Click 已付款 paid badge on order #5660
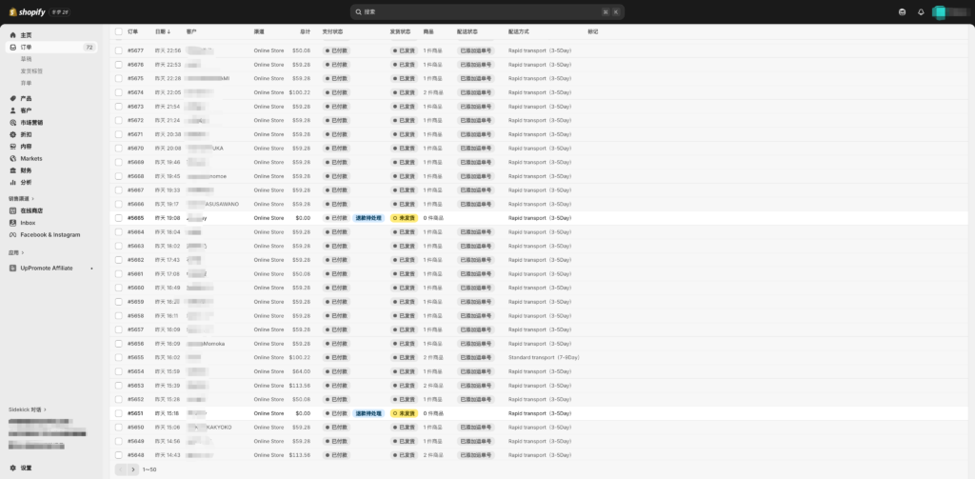The image size is (975, 479). click(336, 288)
